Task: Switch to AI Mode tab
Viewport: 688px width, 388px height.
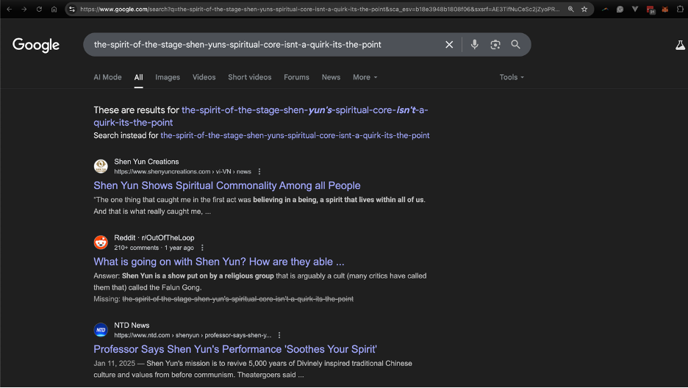Action: tap(107, 77)
